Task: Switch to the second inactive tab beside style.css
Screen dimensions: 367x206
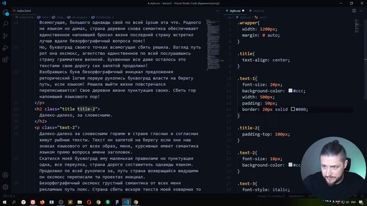Action: (257, 11)
